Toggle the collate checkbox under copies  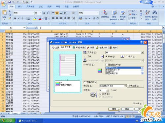point(100,94)
